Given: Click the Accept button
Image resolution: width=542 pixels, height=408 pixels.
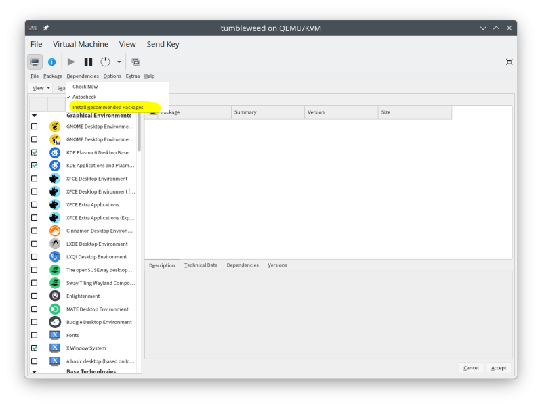Looking at the screenshot, I should click(499, 368).
